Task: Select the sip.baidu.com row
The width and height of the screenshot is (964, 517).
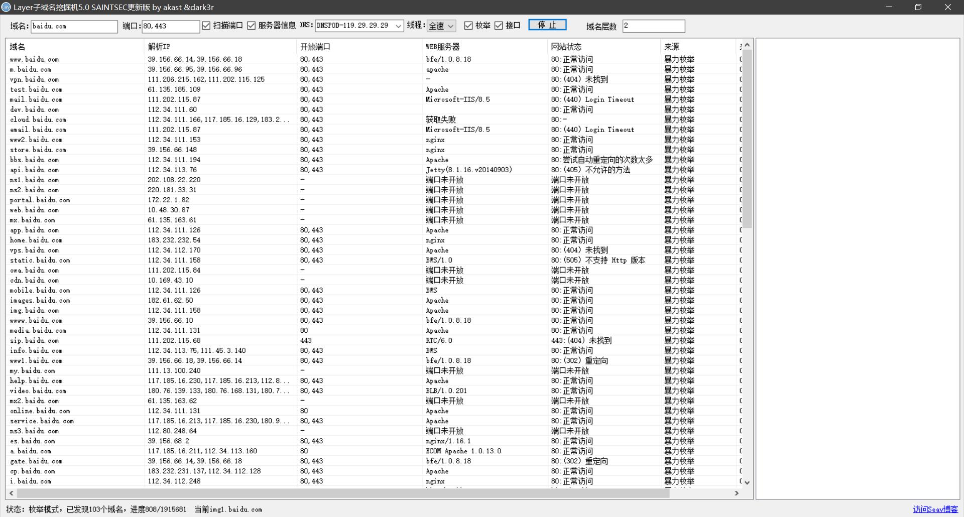Action: (374, 340)
